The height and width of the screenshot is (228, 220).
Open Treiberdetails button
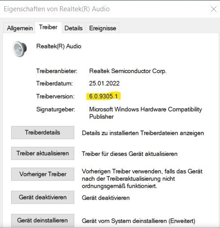pos(43,132)
